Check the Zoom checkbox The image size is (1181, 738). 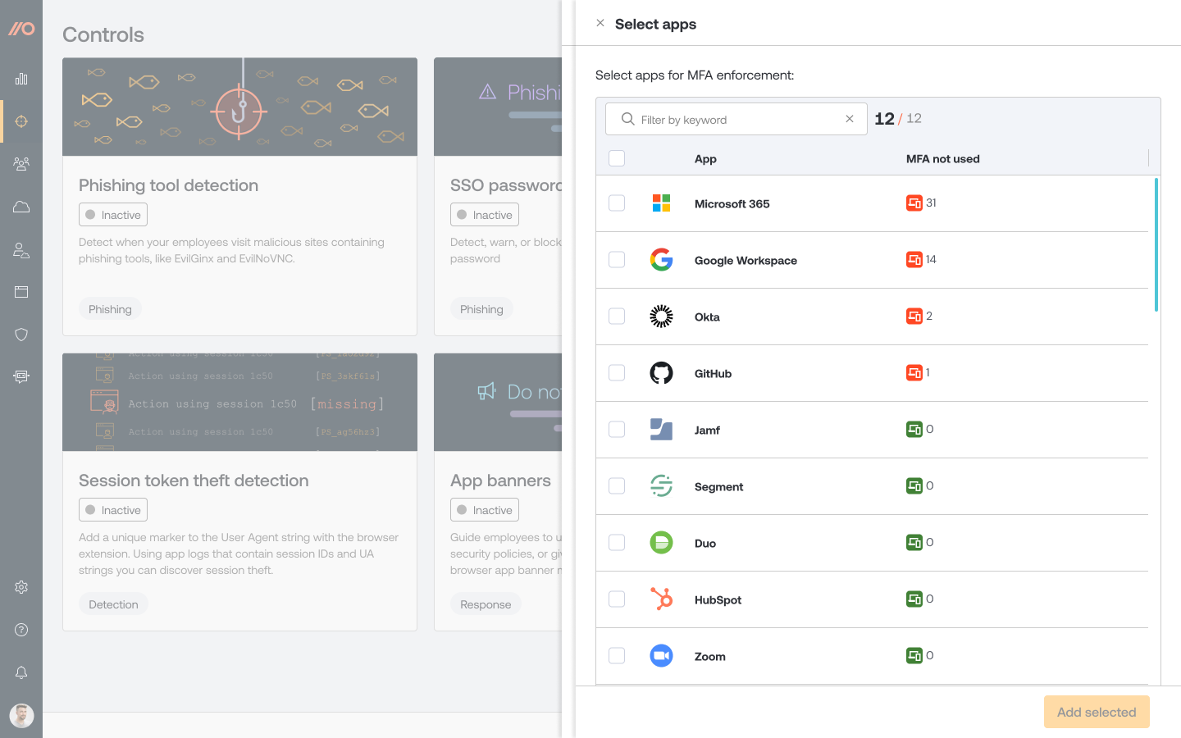617,656
